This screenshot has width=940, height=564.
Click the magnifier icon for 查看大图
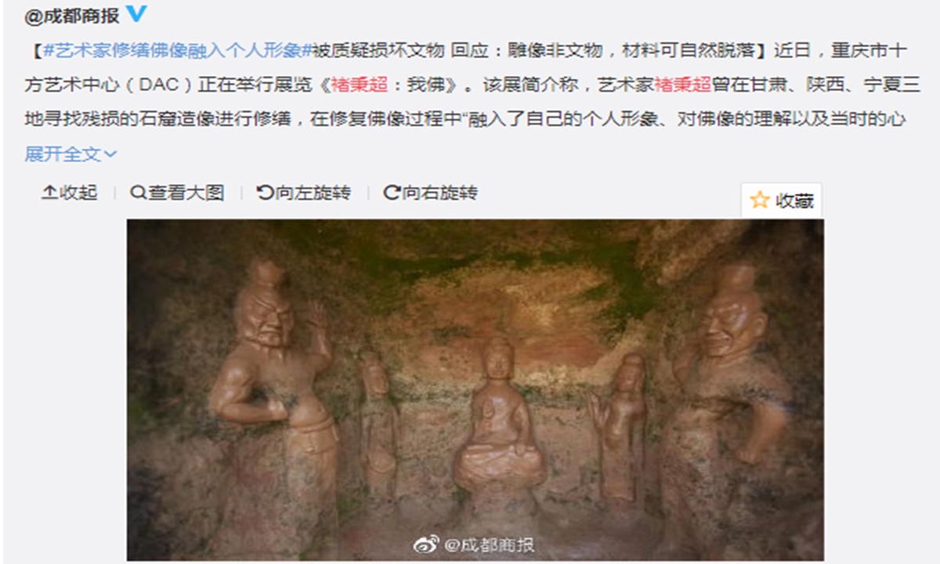(x=139, y=193)
